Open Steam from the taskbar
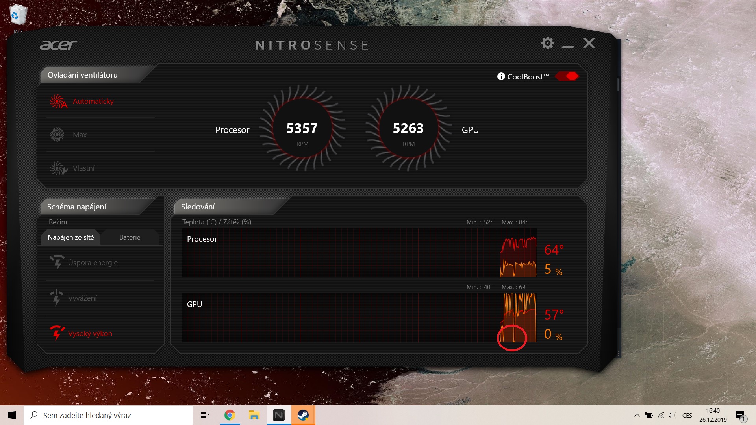This screenshot has height=425, width=756. point(303,415)
